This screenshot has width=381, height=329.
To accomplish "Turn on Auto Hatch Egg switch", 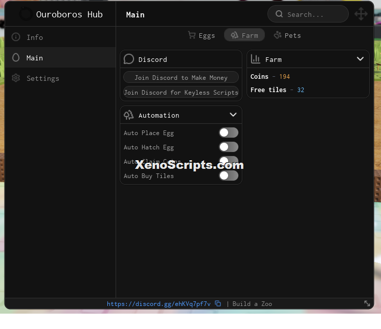I will 229,147.
